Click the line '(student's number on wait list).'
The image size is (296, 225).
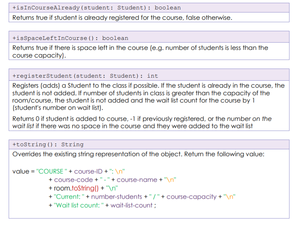tap(57, 108)
